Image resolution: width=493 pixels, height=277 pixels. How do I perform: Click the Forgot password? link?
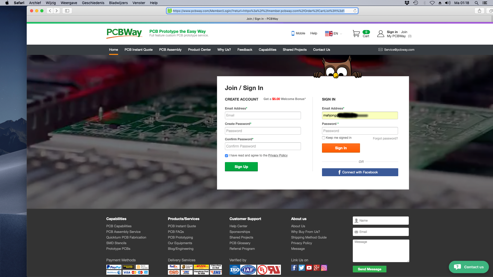click(385, 138)
